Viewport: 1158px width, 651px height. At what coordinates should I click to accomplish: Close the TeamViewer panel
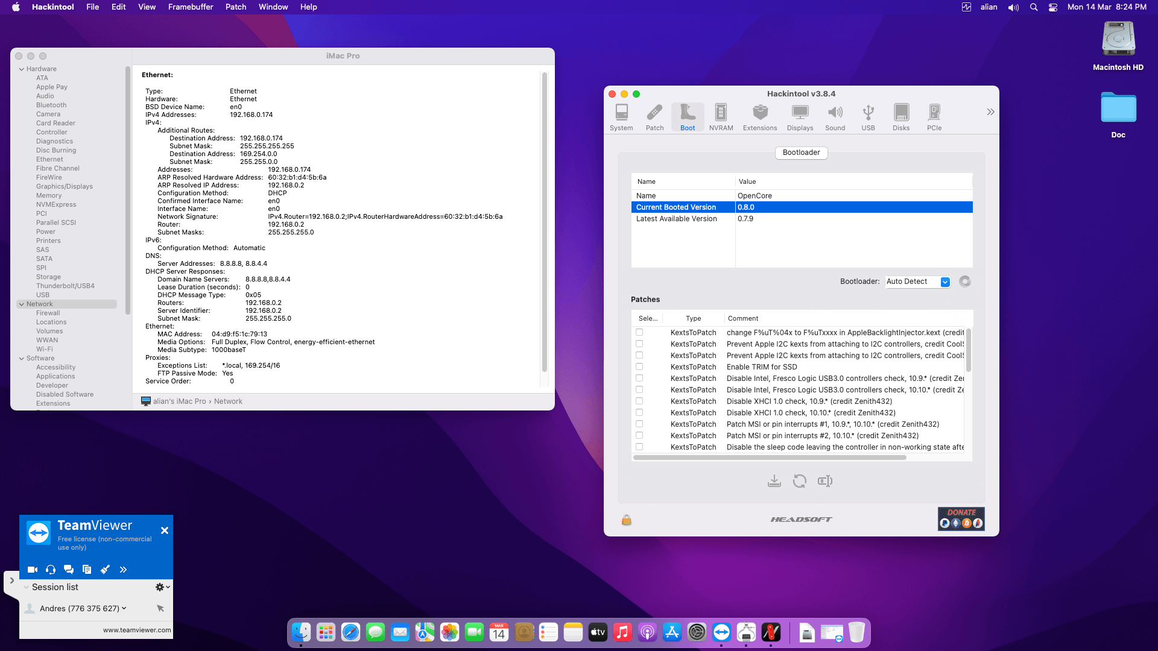[x=165, y=530]
